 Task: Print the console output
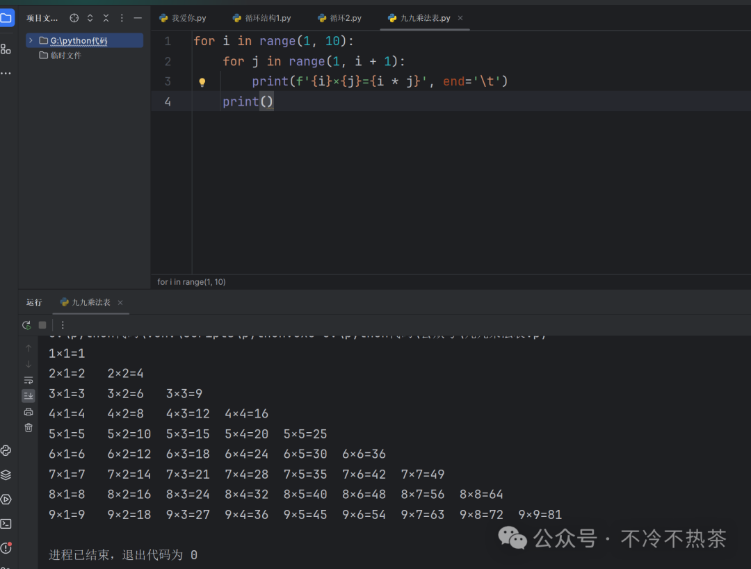click(x=29, y=412)
